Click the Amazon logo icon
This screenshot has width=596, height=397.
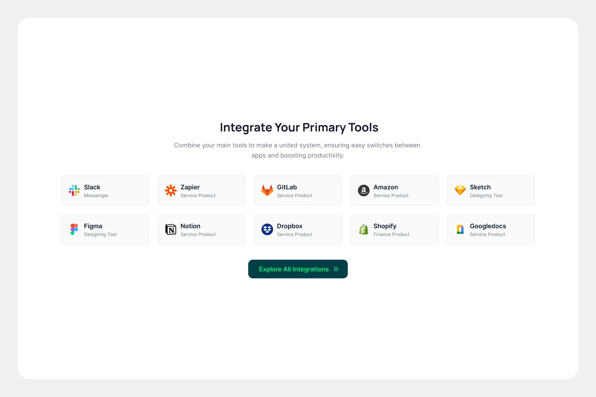coord(364,191)
